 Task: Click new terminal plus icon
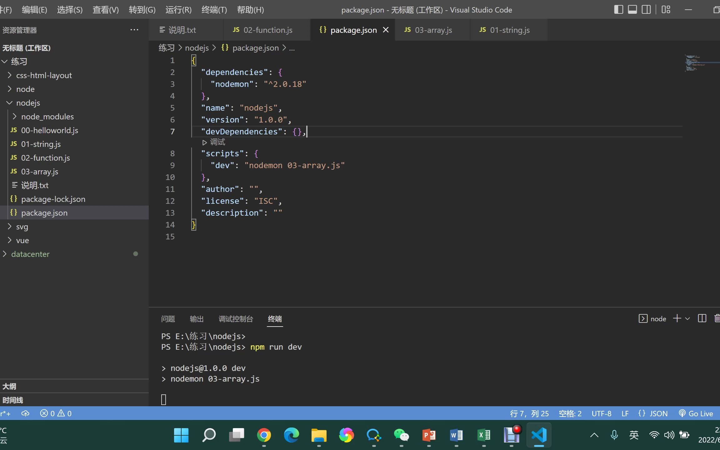click(x=677, y=318)
